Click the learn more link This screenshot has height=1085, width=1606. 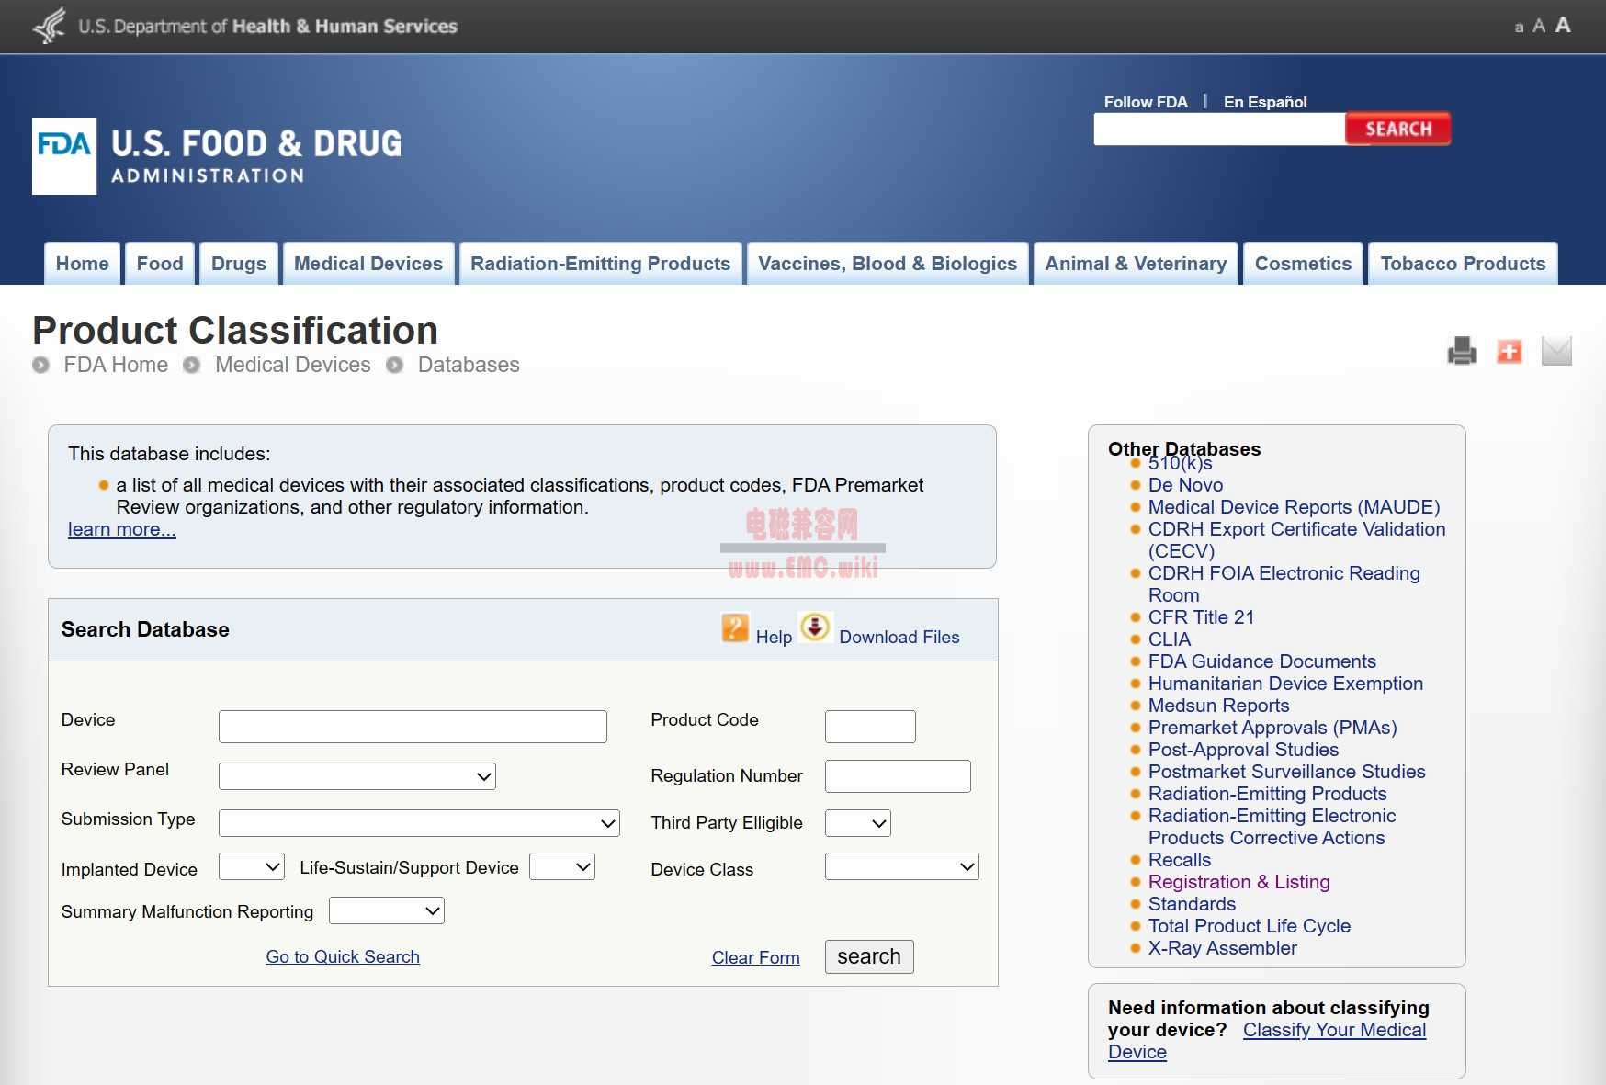coord(122,529)
